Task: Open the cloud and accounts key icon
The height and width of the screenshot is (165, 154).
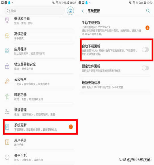Action: coord(7,81)
